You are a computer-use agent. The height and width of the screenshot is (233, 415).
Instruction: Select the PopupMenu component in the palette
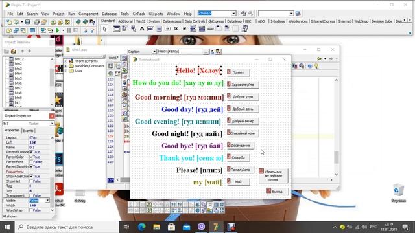(x=134, y=28)
